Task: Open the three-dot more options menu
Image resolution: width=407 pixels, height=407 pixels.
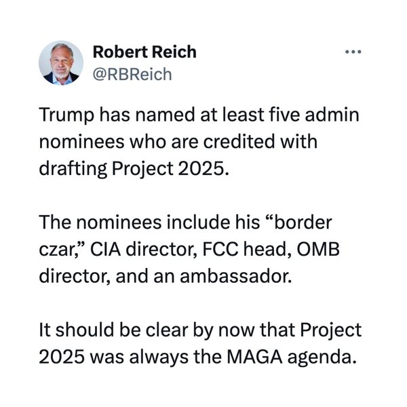Action: pos(353,52)
